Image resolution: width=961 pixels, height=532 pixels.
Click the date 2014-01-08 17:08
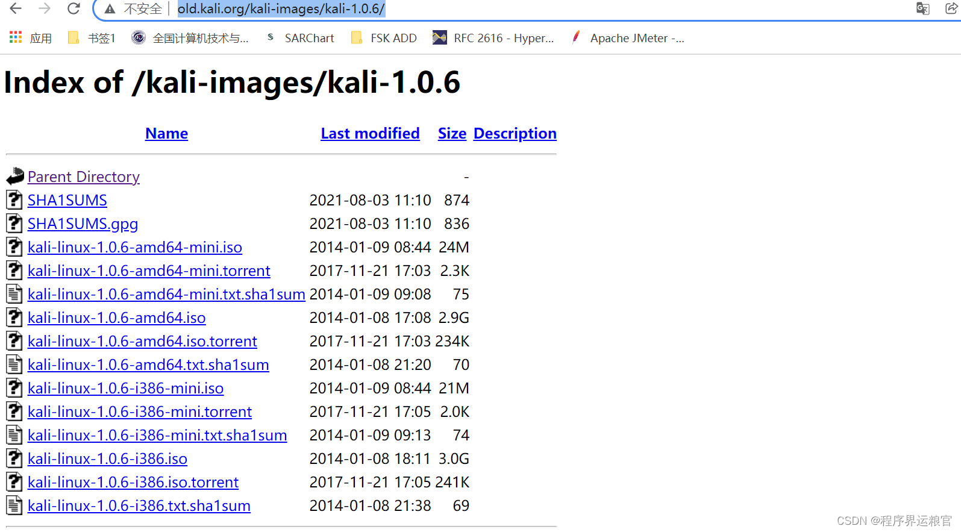[x=370, y=318]
